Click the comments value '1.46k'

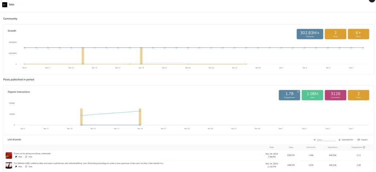click(x=311, y=155)
